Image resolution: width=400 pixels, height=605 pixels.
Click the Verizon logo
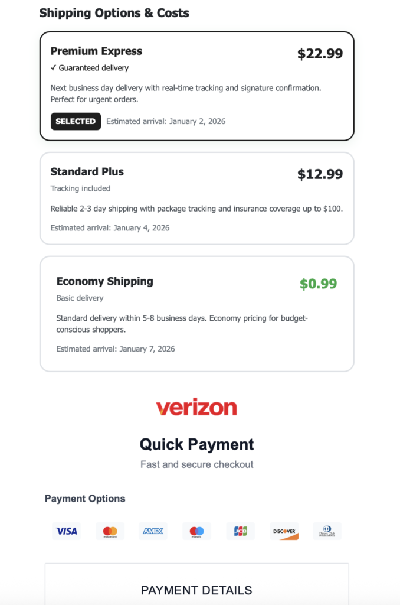[196, 408]
